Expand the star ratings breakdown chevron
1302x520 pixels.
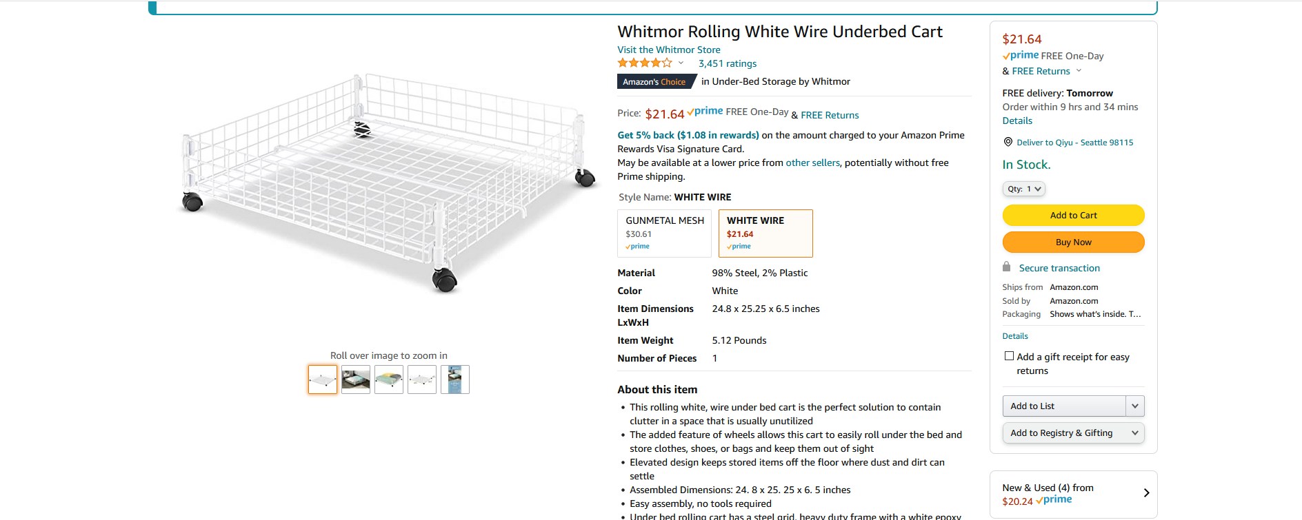[x=681, y=63]
